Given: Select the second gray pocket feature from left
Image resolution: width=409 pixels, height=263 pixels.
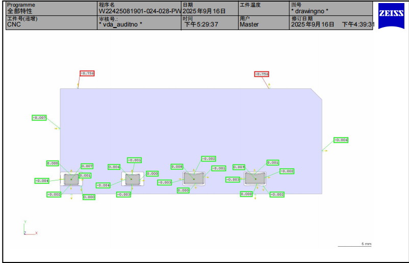Looking at the screenshot, I should [132, 178].
